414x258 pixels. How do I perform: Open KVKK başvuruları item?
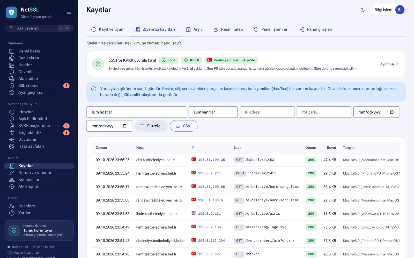pyautogui.click(x=39, y=126)
